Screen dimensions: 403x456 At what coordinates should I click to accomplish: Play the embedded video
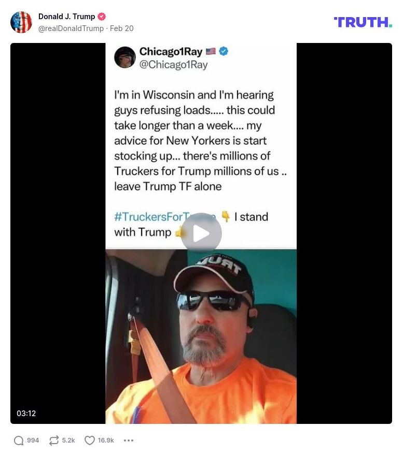click(x=201, y=233)
